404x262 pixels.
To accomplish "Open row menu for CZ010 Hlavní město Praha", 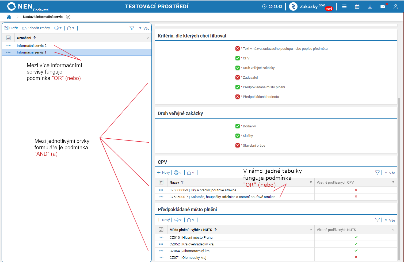I will [161, 237].
